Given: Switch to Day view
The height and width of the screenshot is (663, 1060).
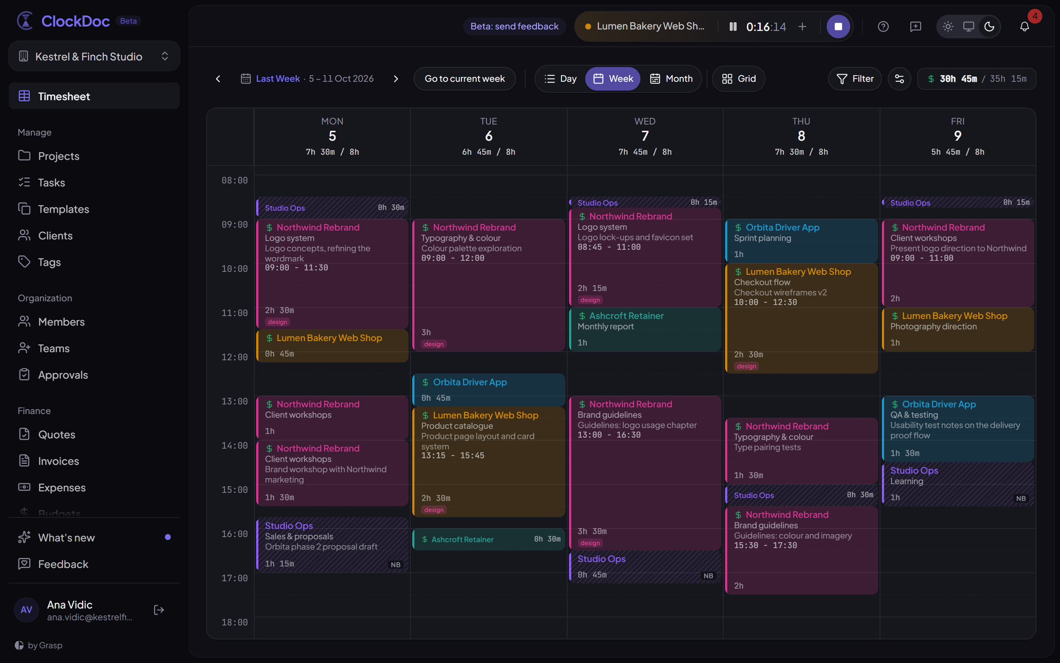Looking at the screenshot, I should [x=560, y=79].
